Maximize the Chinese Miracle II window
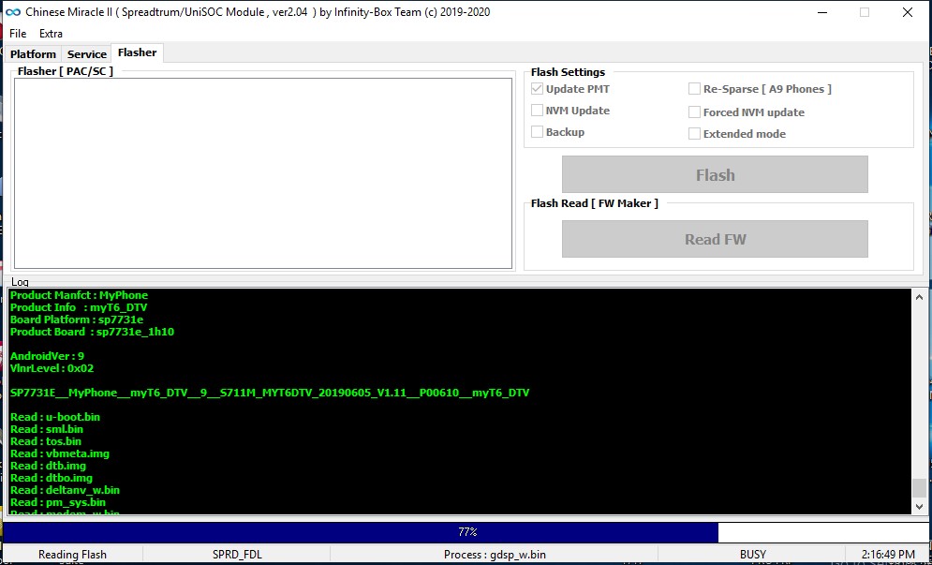Image resolution: width=932 pixels, height=565 pixels. (865, 12)
